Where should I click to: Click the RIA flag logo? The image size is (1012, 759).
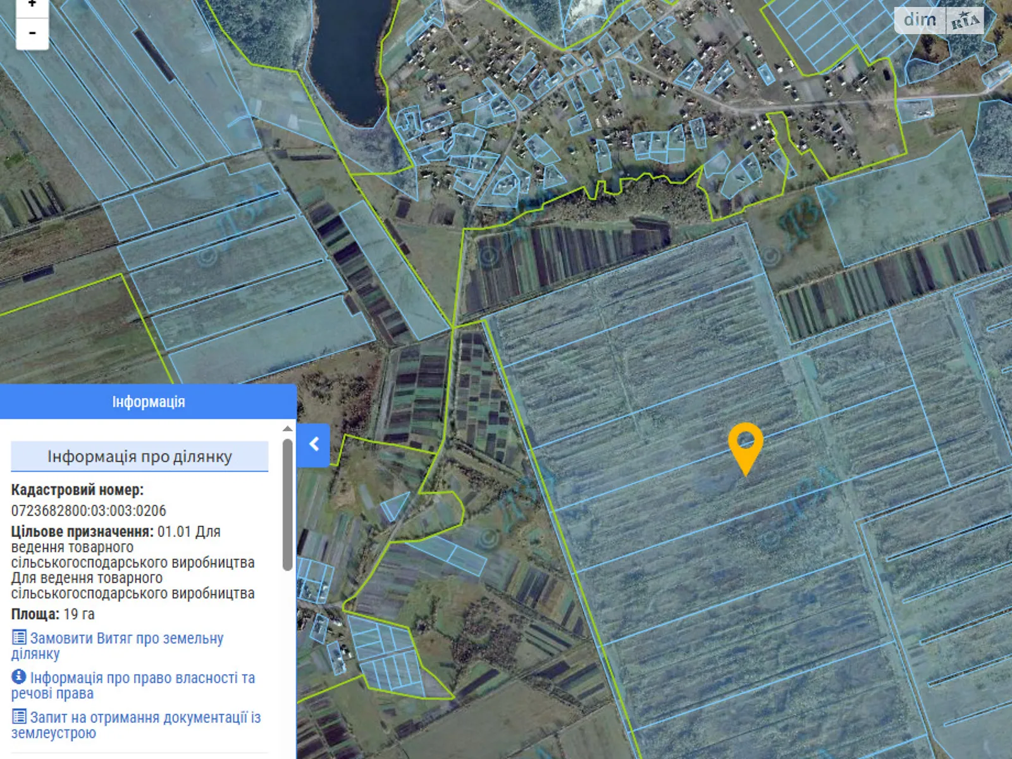[965, 21]
